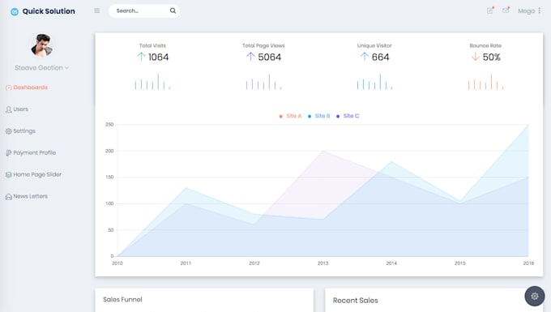551x312 pixels.
Task: Click the 250 y-axis label
Action: pyautogui.click(x=109, y=124)
